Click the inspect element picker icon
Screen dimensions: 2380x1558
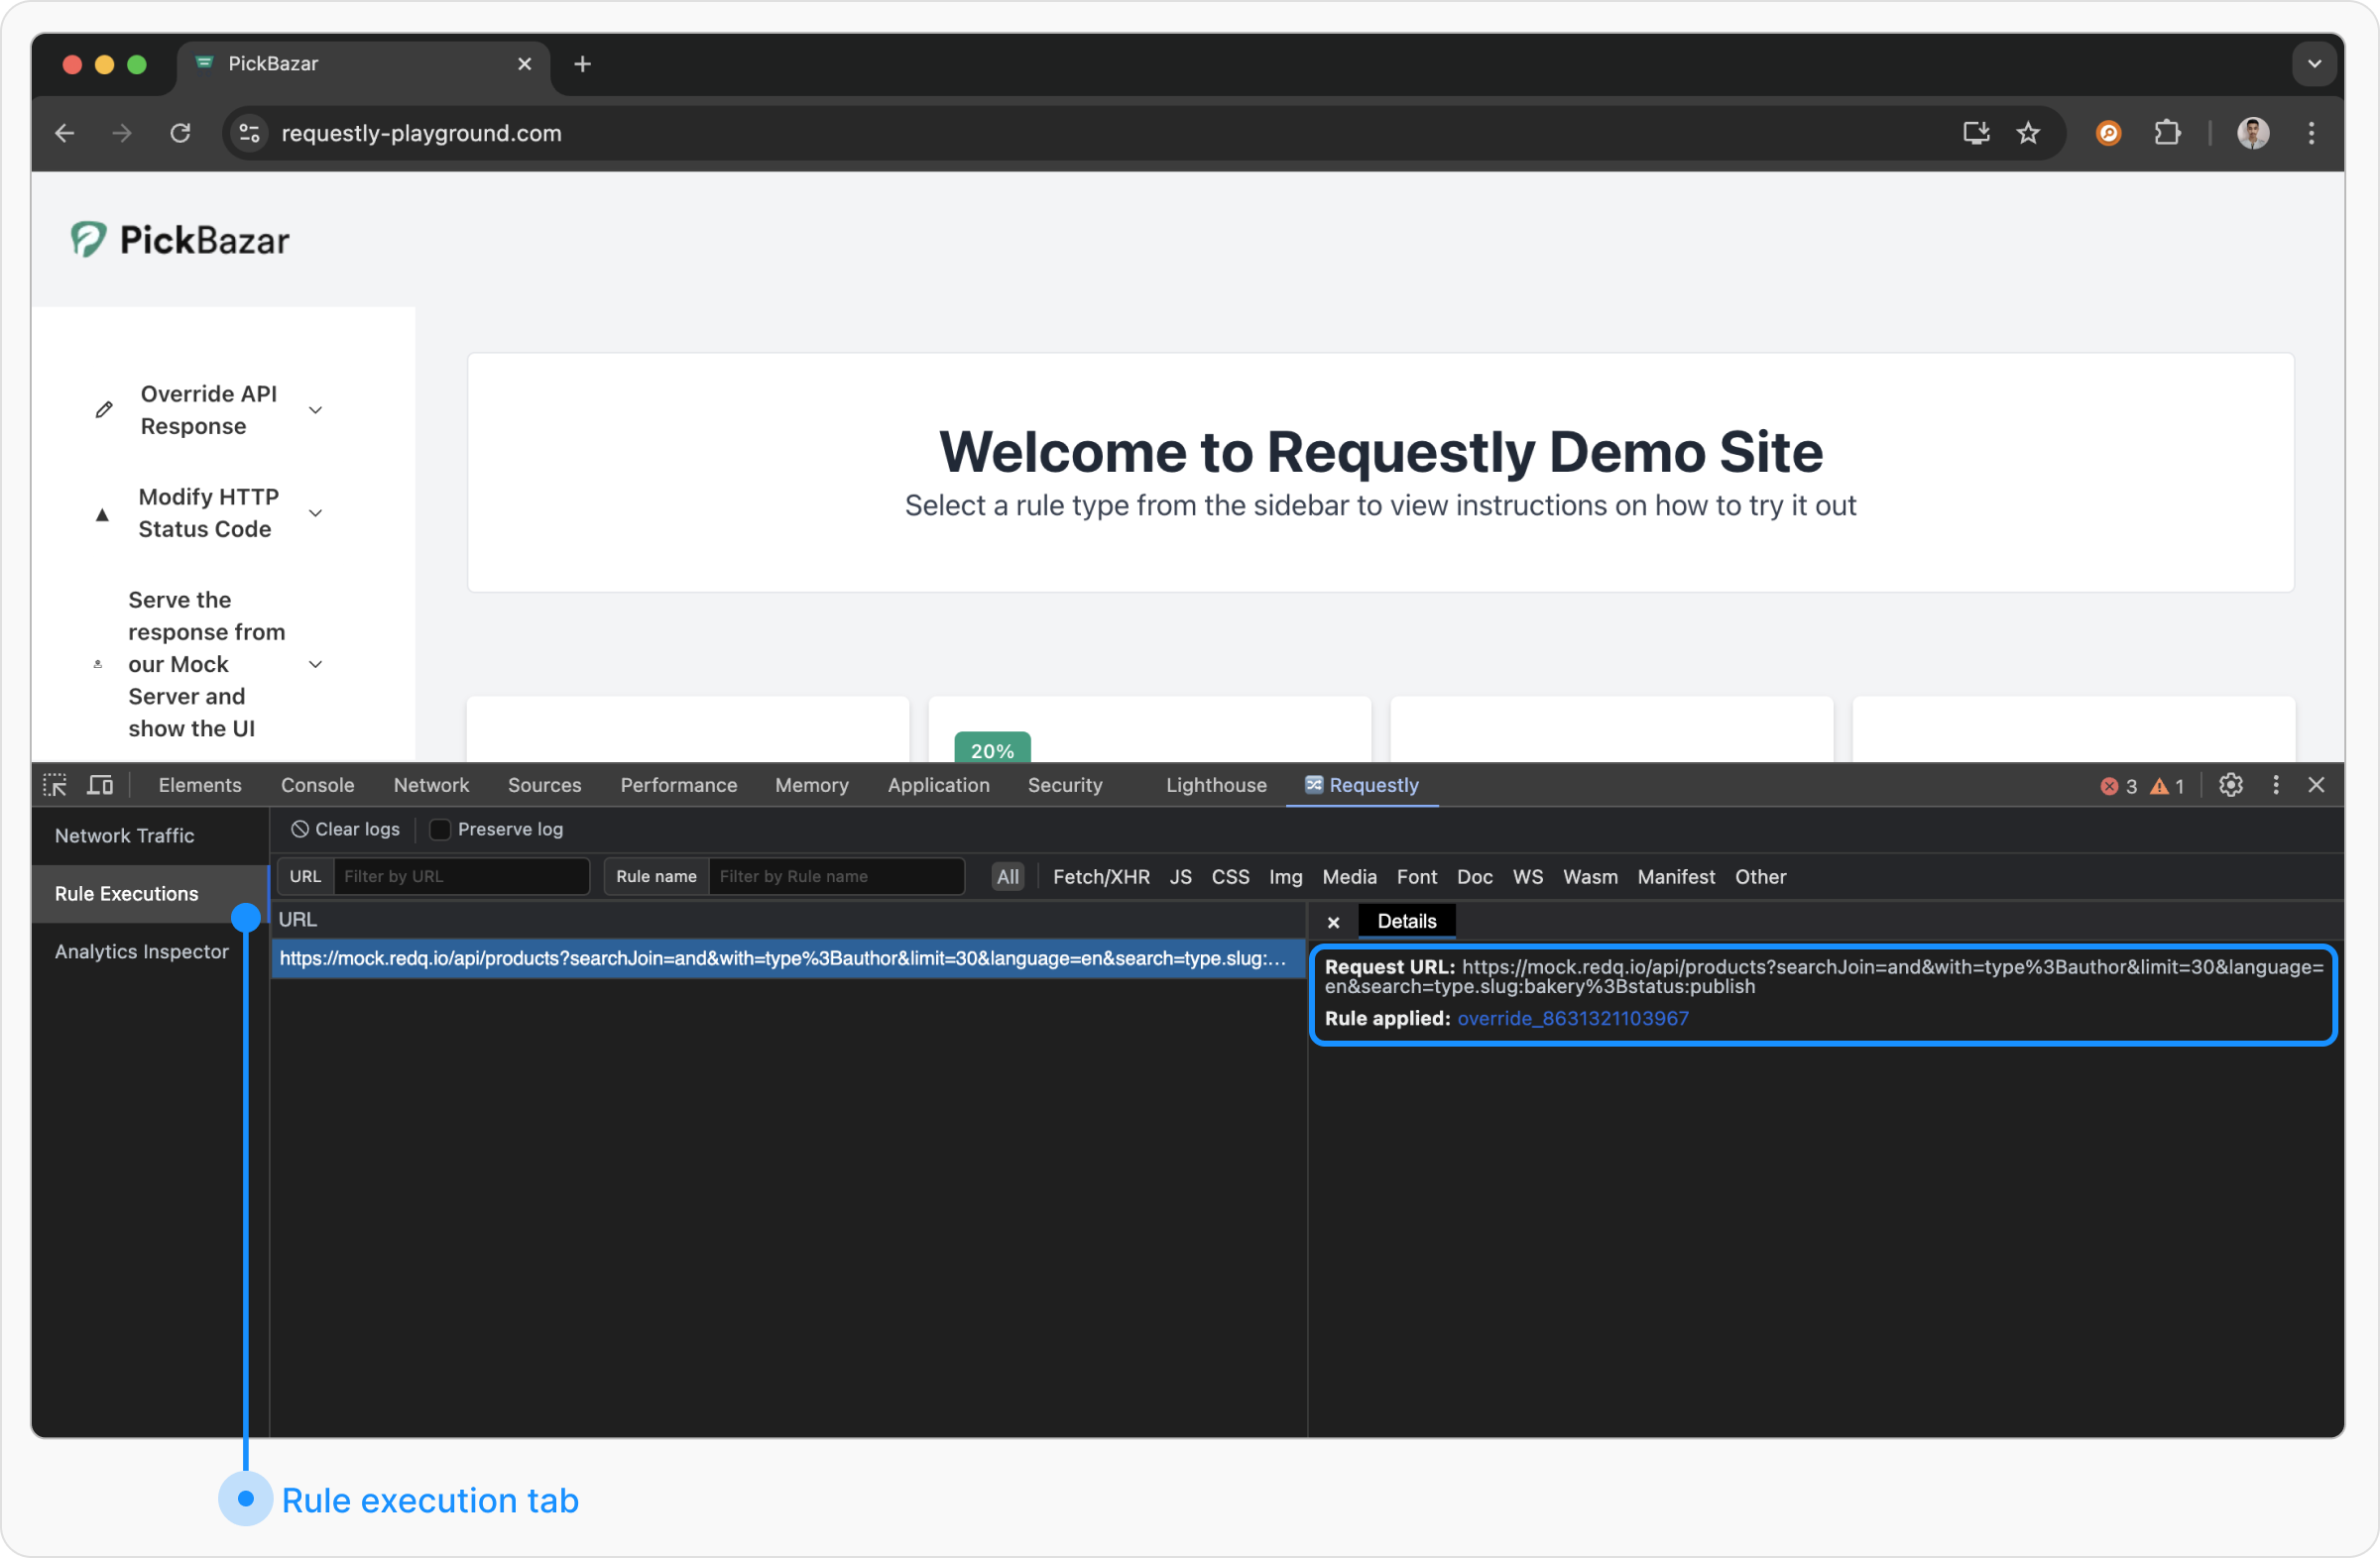(x=55, y=786)
